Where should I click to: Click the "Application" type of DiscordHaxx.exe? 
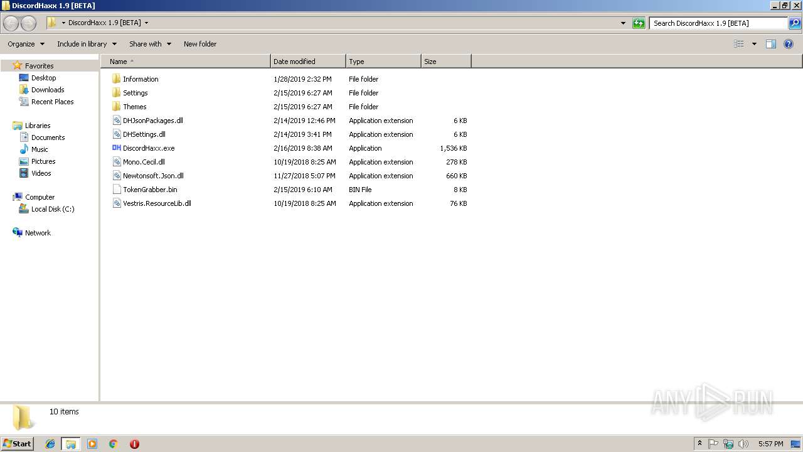365,148
